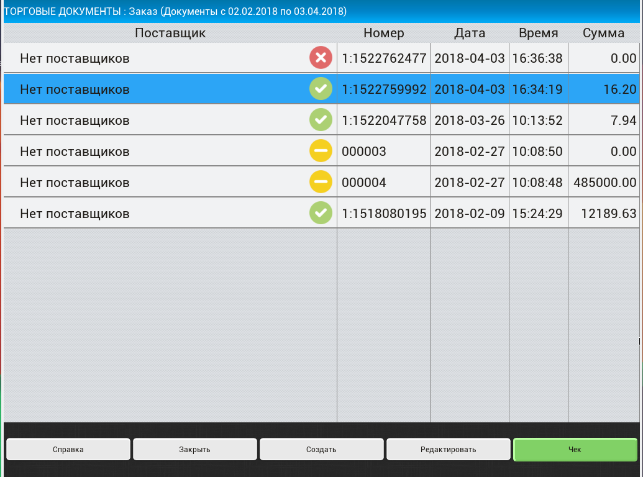Select order number 1:1522759992
The width and height of the screenshot is (643, 477).
pos(384,89)
